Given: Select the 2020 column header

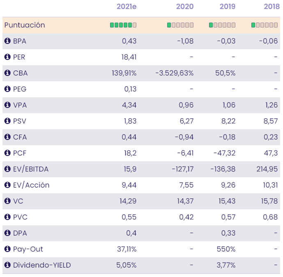Looking at the screenshot, I should pyautogui.click(x=185, y=7).
